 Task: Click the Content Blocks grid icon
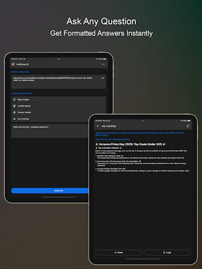[14, 106]
